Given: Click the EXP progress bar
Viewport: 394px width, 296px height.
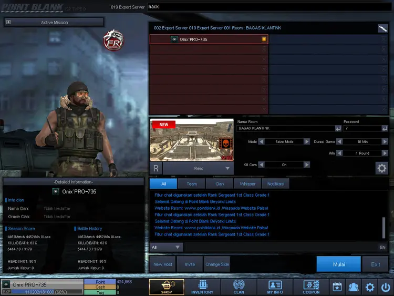Looking at the screenshot, I should coord(46,292).
